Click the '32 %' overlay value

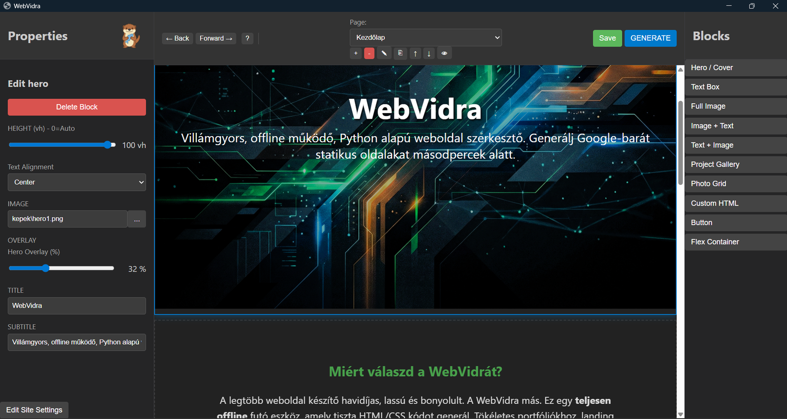[x=137, y=269]
